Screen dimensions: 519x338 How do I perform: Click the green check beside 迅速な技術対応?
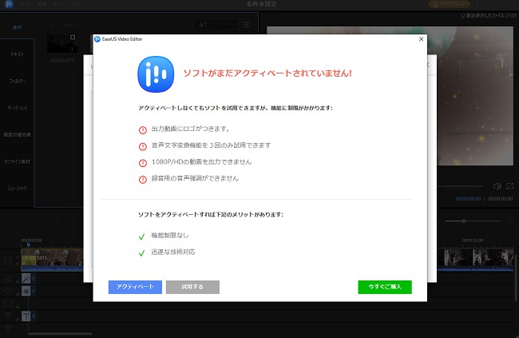[141, 253]
